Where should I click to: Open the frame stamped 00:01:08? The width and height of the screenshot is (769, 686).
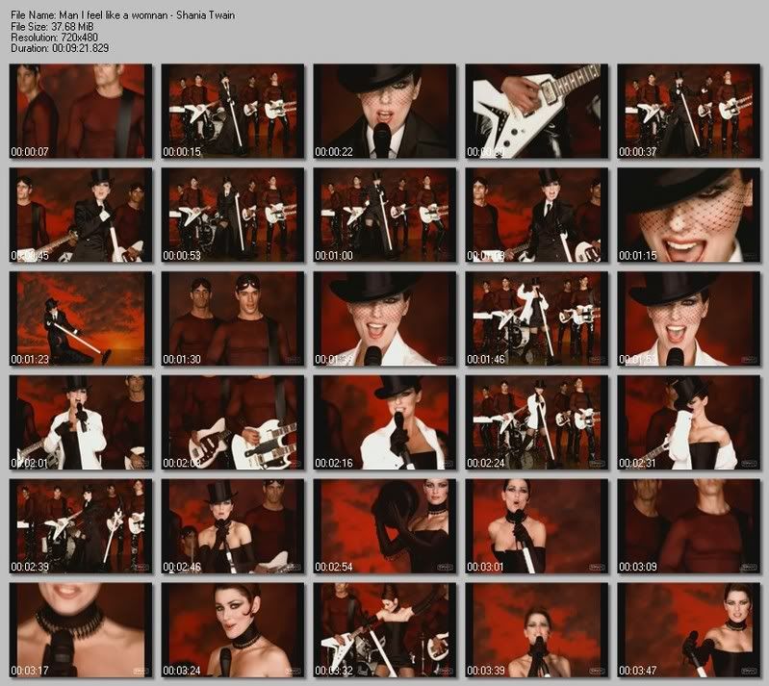click(x=537, y=216)
